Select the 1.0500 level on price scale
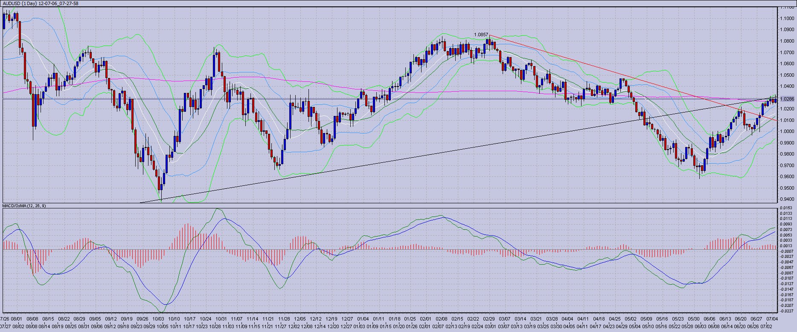 tap(787, 75)
